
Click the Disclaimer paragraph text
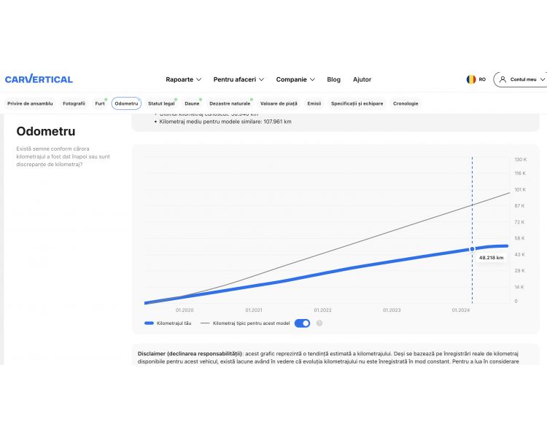click(328, 358)
